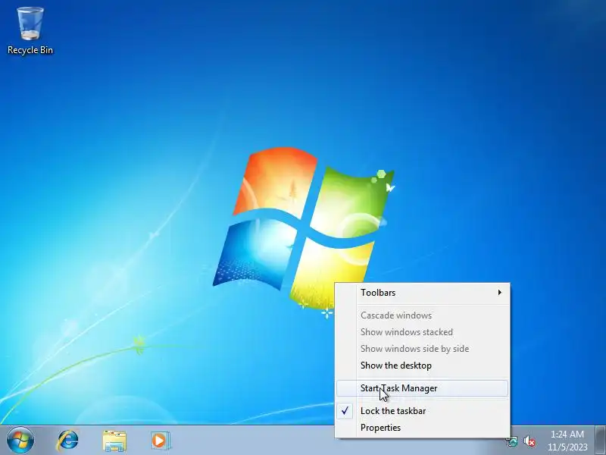Click the network tray icon
606x455 pixels.
512,441
